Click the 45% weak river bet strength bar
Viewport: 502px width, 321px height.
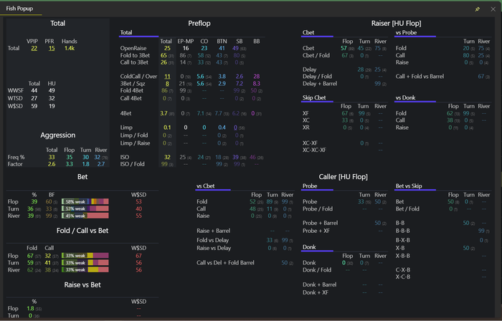85,216
